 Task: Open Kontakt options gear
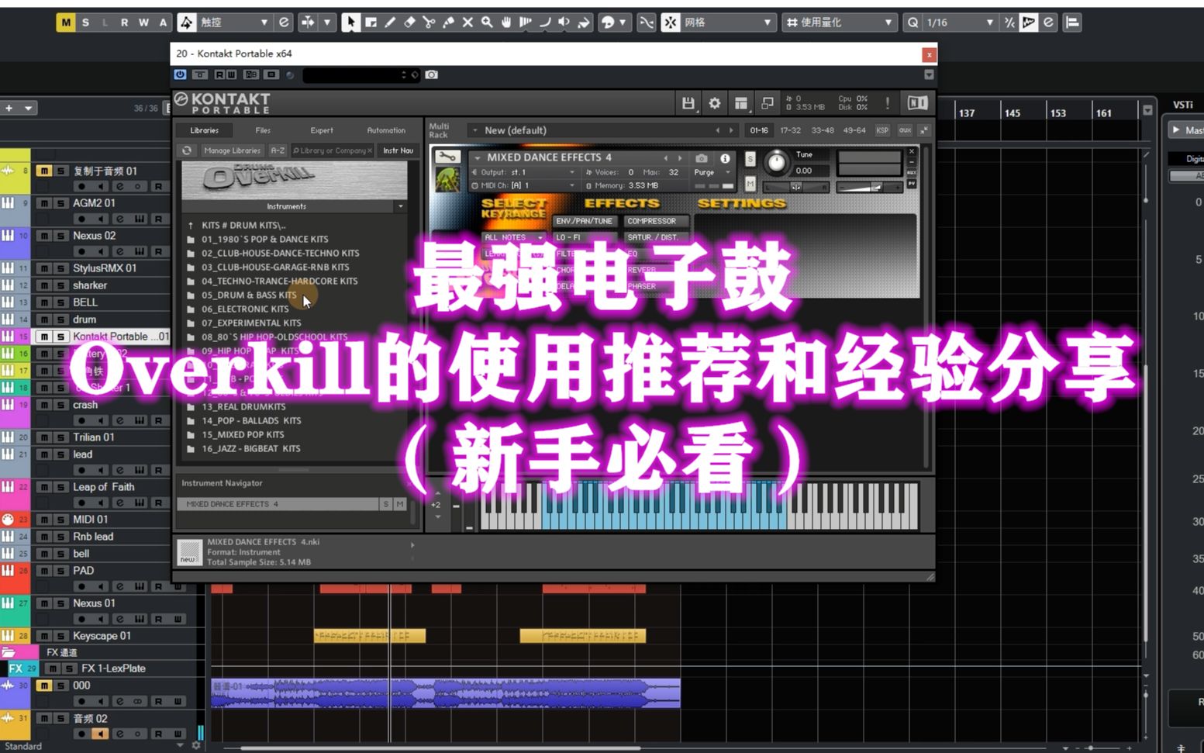(715, 103)
